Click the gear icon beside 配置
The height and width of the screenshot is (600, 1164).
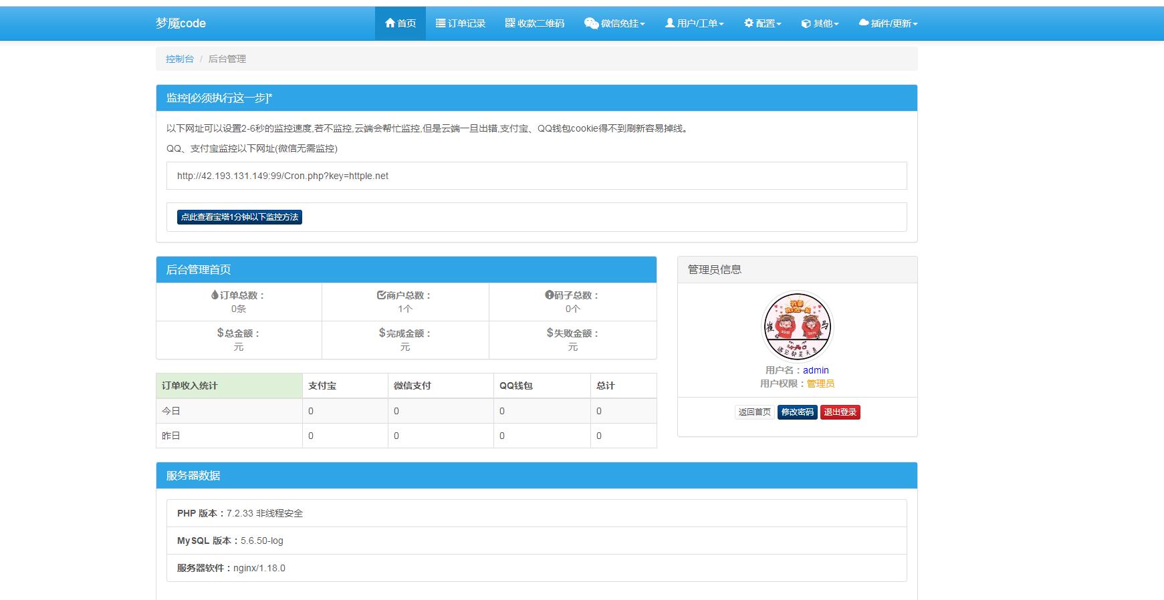[x=749, y=23]
